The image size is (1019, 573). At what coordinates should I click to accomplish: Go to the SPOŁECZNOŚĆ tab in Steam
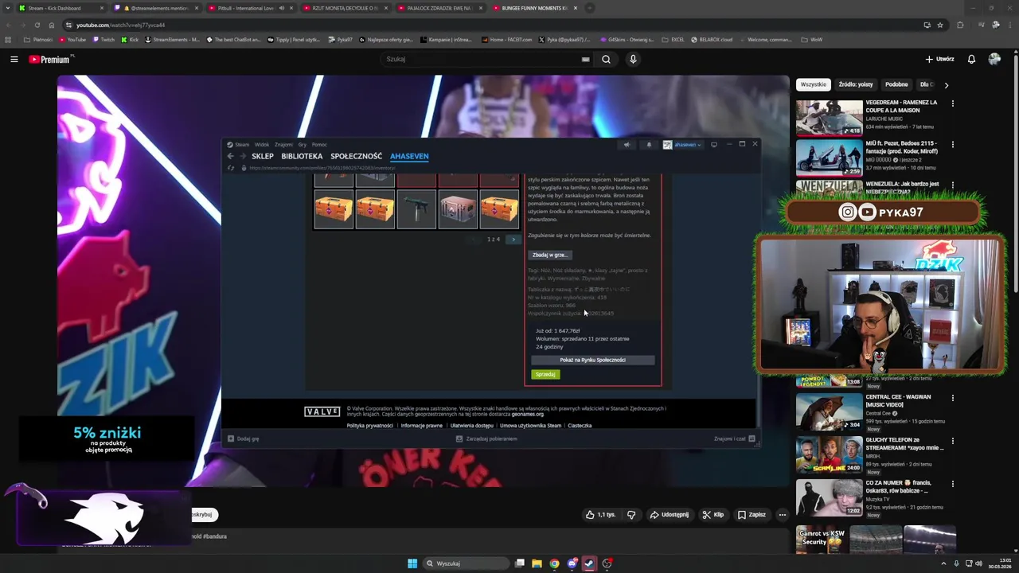tap(356, 156)
